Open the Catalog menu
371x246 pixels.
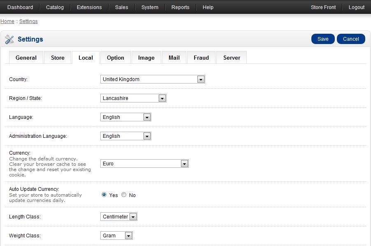pos(55,7)
